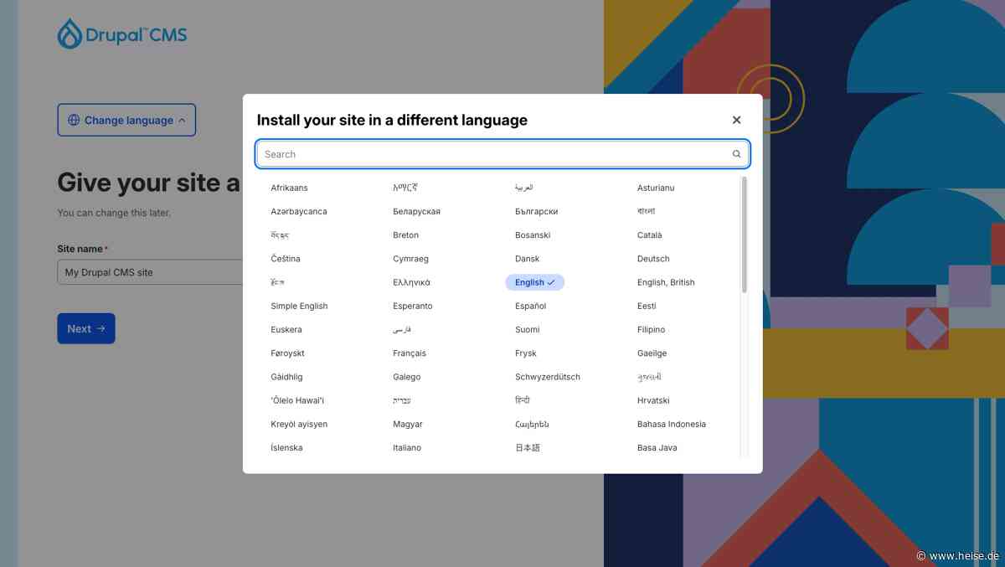1005x567 pixels.
Task: Focus the language Search field
Action: click(502, 154)
